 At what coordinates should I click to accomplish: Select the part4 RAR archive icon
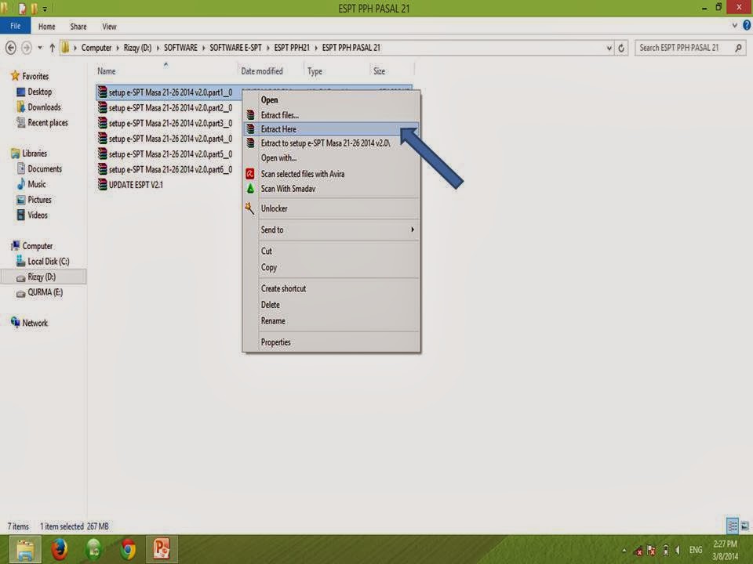[x=102, y=138]
